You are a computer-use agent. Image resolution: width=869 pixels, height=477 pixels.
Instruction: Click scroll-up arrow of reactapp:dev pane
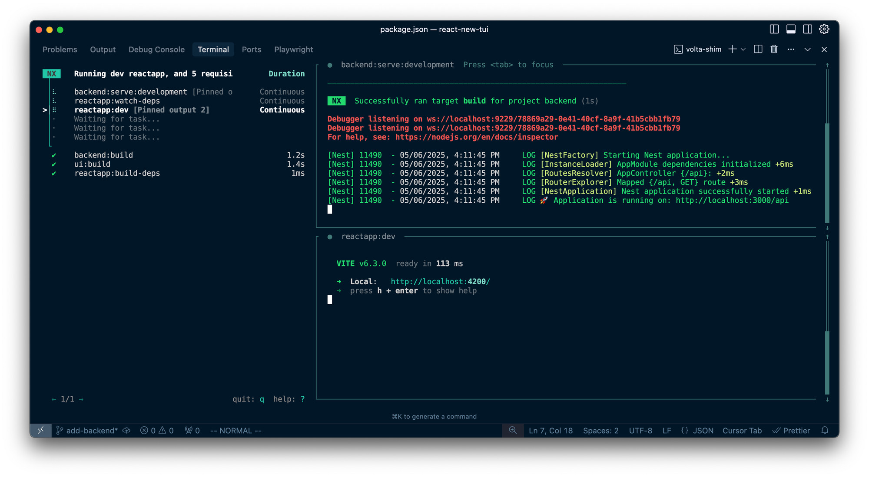click(827, 237)
